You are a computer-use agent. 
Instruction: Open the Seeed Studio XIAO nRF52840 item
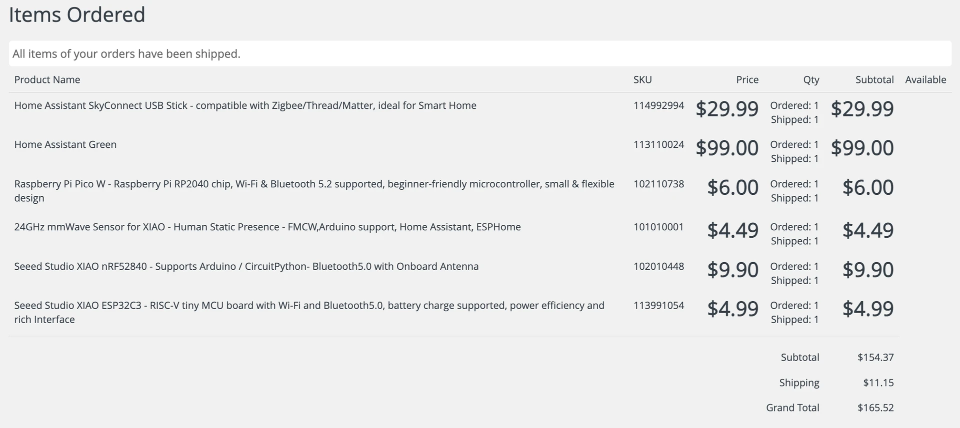pyautogui.click(x=246, y=266)
